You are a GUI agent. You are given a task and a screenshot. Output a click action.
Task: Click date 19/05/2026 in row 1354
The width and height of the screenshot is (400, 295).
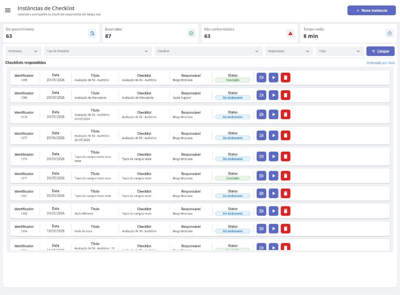(x=55, y=231)
